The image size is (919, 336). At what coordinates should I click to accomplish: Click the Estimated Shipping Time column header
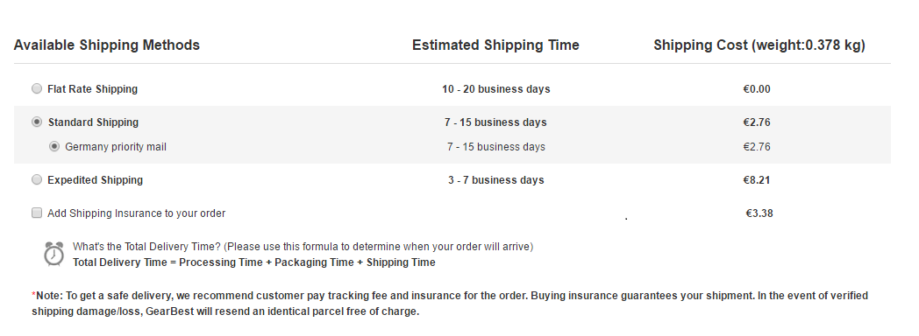coord(495,45)
